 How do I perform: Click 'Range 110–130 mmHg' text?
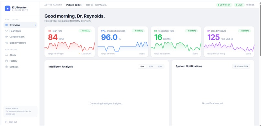pos(216,54)
